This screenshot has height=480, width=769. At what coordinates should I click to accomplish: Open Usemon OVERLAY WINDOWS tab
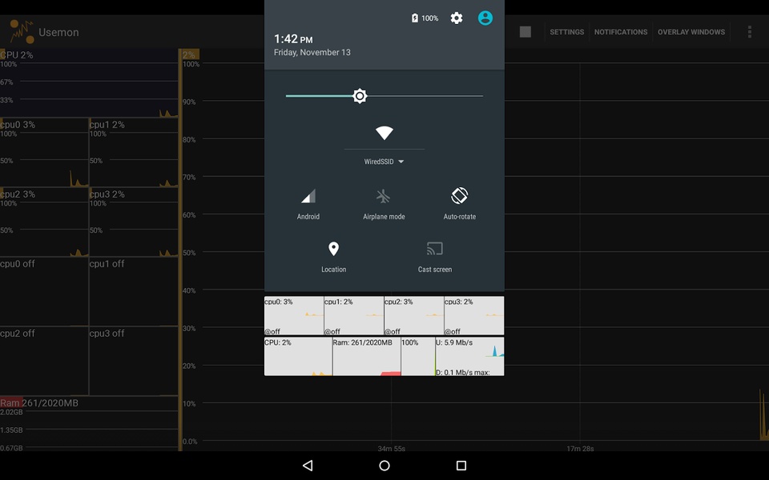[x=691, y=32]
